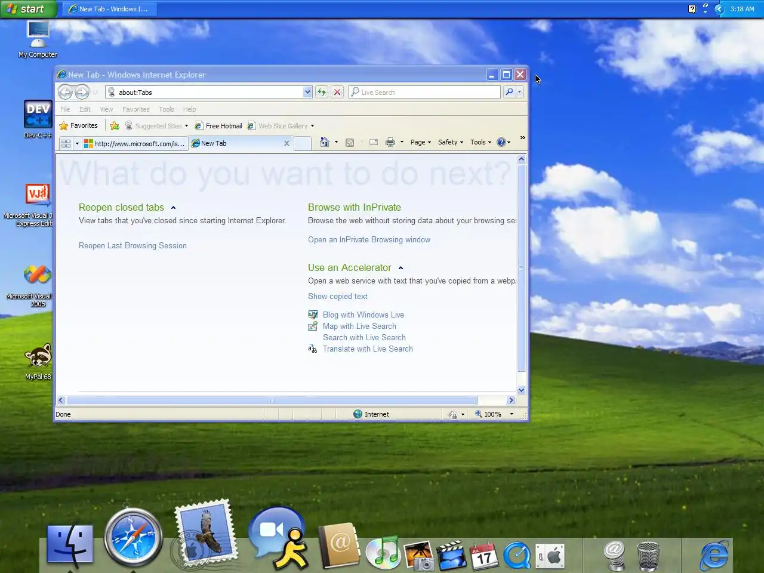Launch Safari compass icon in dock
The width and height of the screenshot is (764, 573).
click(133, 537)
